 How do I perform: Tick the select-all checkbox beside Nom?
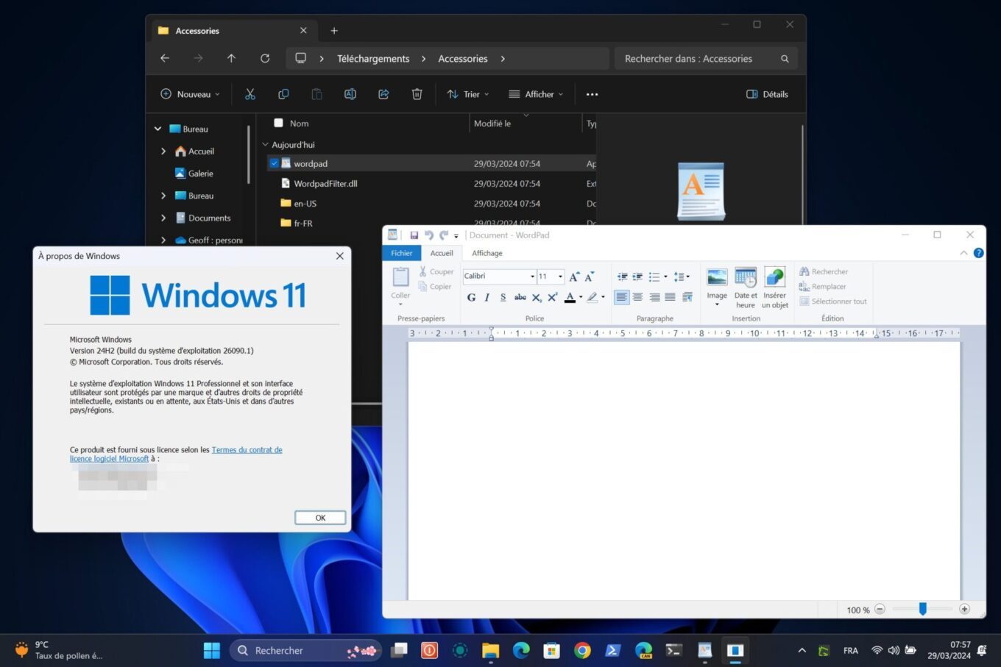[278, 123]
